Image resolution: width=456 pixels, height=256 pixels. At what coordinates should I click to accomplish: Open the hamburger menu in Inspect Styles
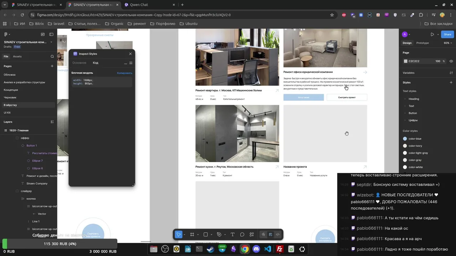click(x=131, y=63)
